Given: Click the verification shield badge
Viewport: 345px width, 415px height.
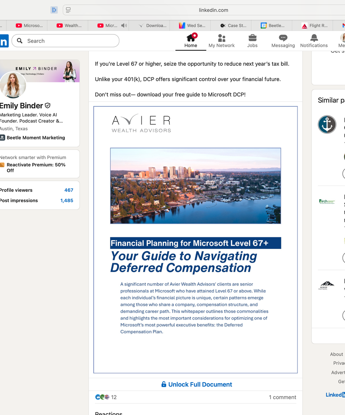Looking at the screenshot, I should coord(48,106).
